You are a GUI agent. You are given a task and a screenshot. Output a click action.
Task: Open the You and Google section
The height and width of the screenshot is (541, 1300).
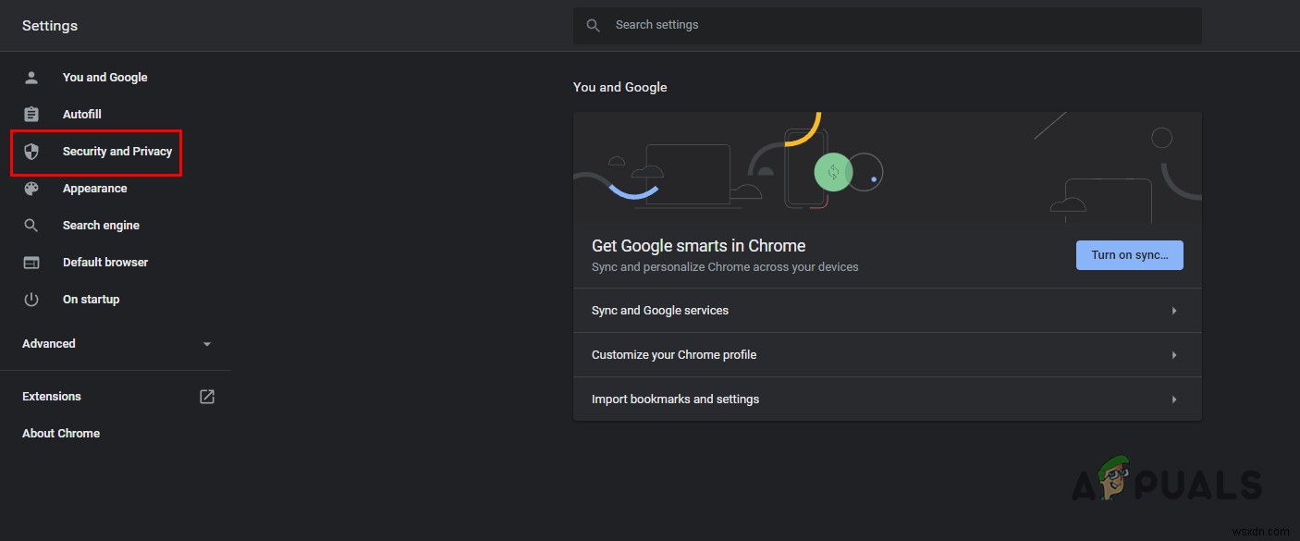click(x=104, y=77)
